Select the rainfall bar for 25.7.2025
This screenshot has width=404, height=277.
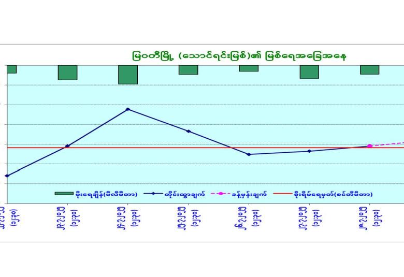click(x=189, y=70)
